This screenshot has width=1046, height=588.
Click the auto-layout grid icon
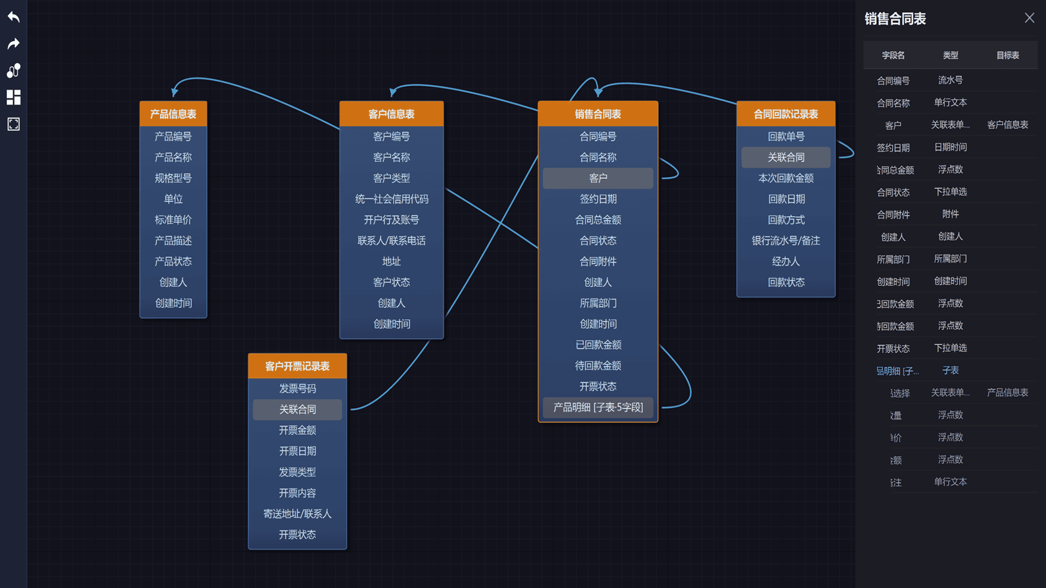[14, 97]
